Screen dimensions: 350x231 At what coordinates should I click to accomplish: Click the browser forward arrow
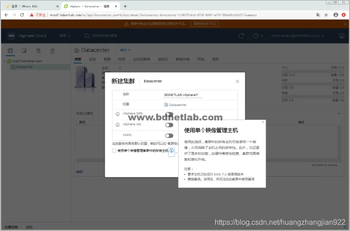point(14,15)
